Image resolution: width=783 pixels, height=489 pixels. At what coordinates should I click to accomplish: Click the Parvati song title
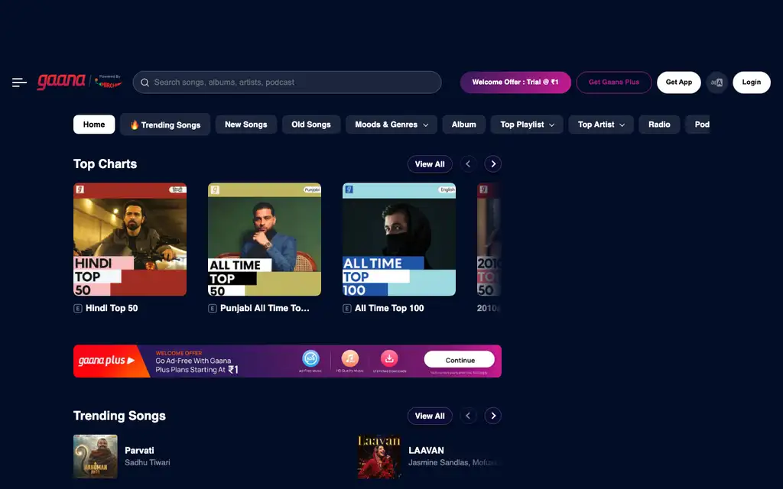point(139,451)
